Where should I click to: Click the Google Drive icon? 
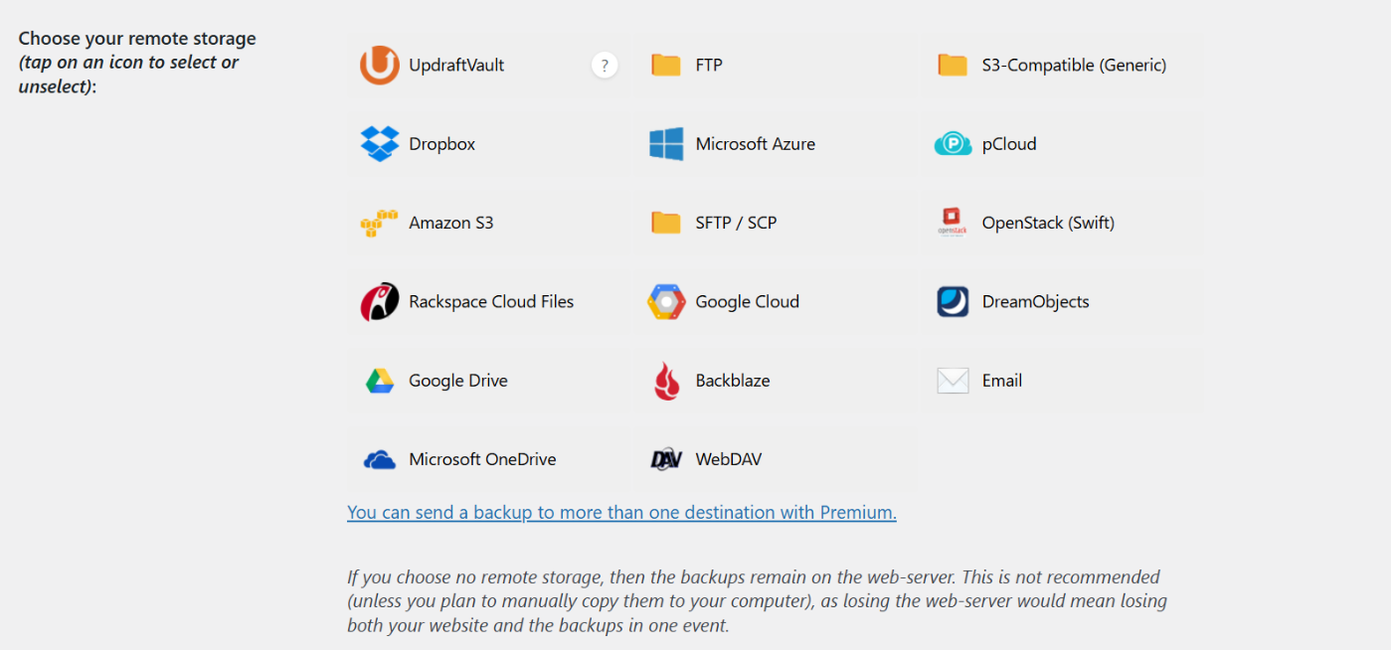point(381,380)
